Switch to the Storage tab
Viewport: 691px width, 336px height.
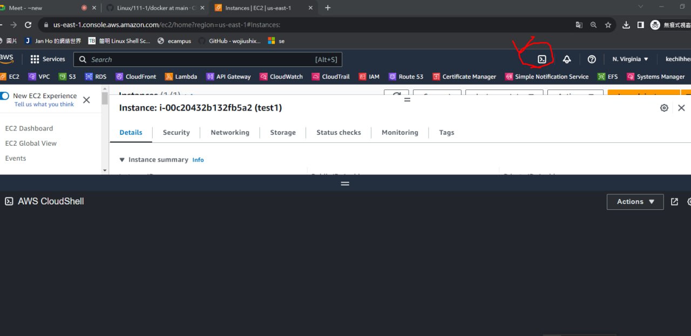click(x=283, y=132)
